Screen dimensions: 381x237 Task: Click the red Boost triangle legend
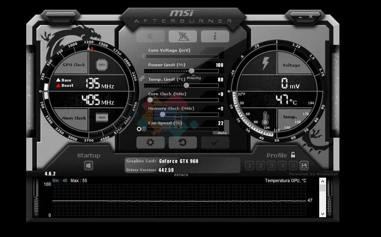click(58, 85)
